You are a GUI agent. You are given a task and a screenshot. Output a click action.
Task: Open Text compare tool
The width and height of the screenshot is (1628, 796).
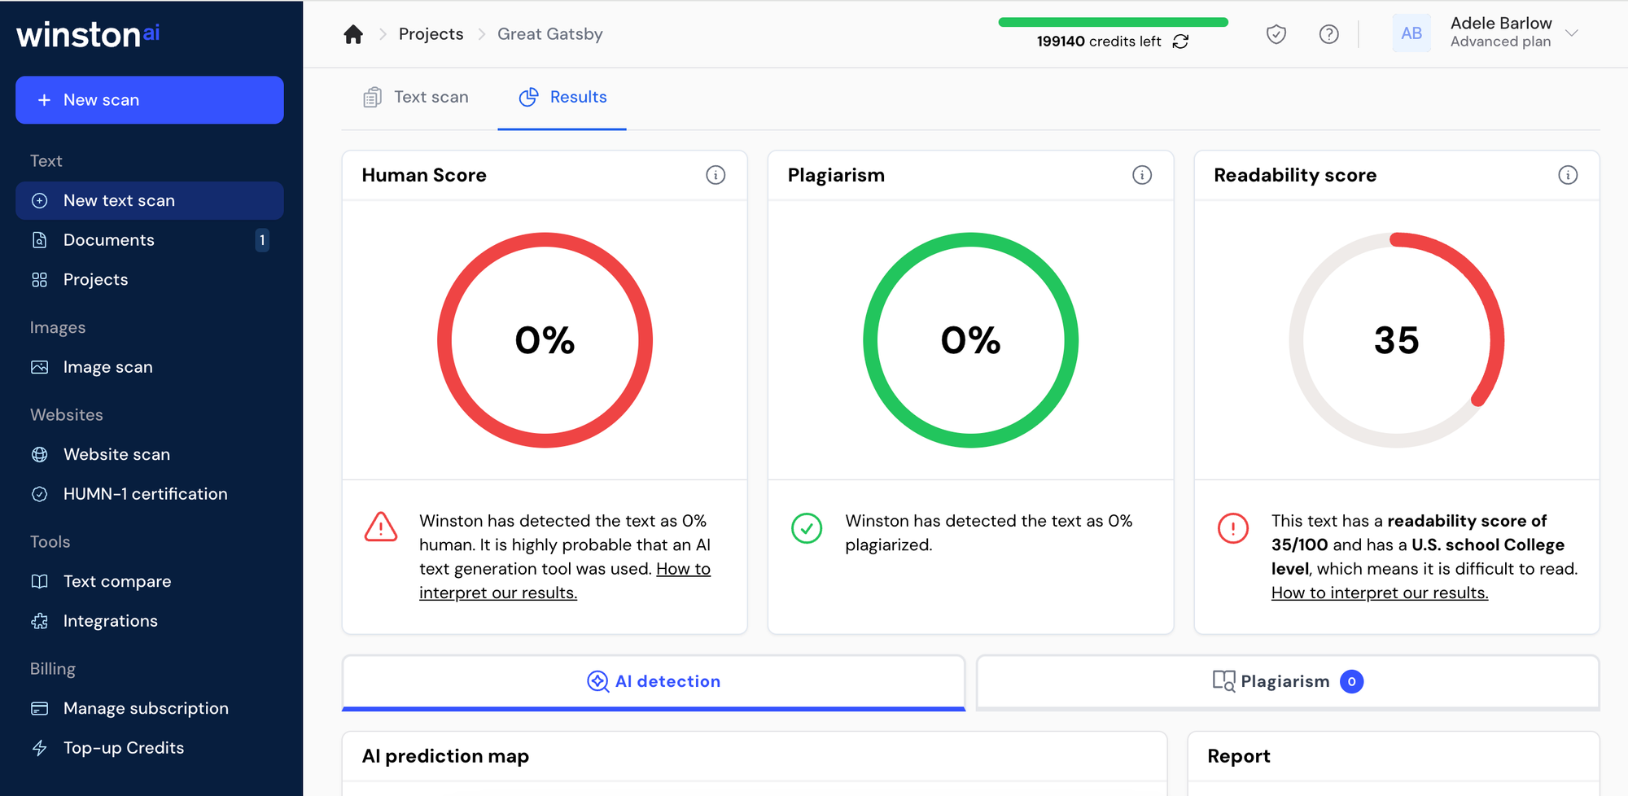pyautogui.click(x=150, y=581)
